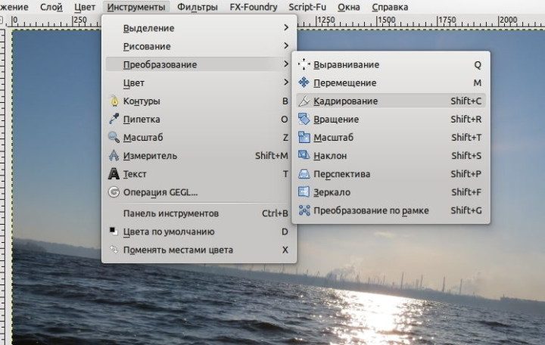545x345 pixels.
Task: Pick the Alignment tool icon (Выравнивание)
Action: tap(304, 65)
